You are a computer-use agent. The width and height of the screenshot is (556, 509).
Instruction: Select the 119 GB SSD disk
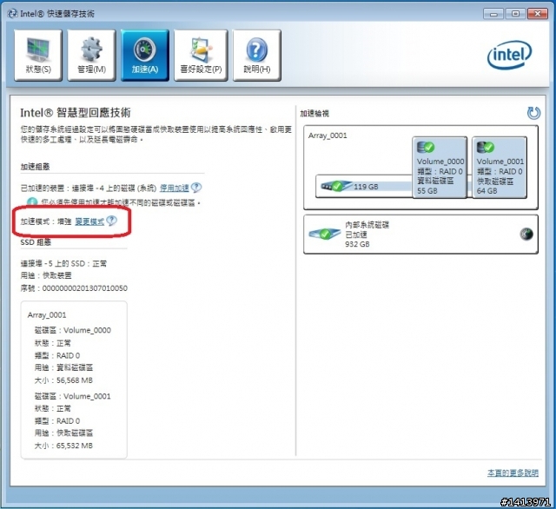(364, 186)
